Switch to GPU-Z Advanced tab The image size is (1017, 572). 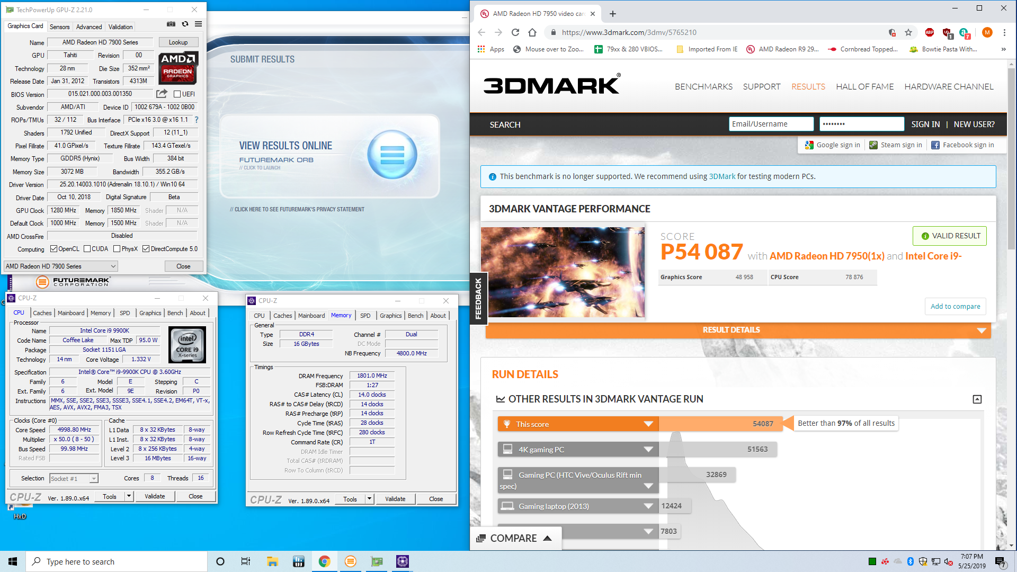pyautogui.click(x=89, y=26)
